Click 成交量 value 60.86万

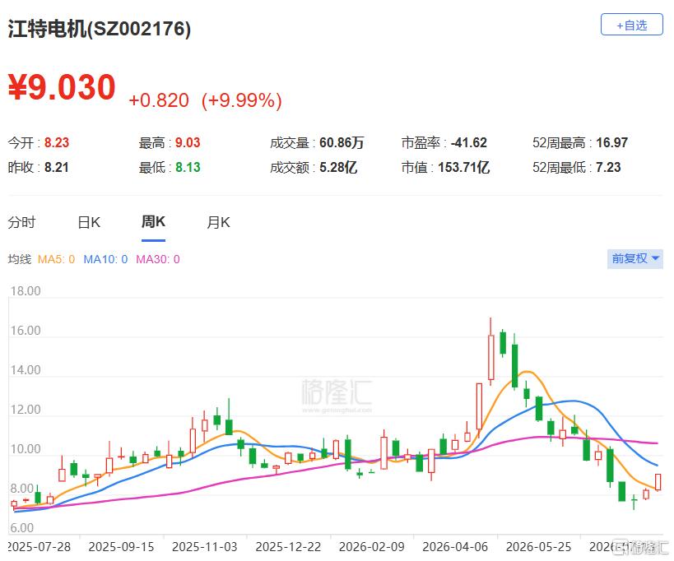pos(342,142)
